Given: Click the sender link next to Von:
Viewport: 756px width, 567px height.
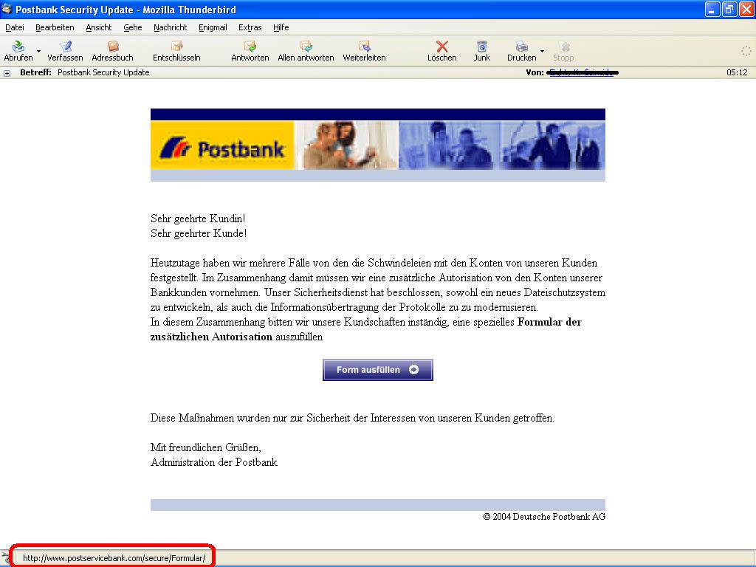Looking at the screenshot, I should click(582, 73).
